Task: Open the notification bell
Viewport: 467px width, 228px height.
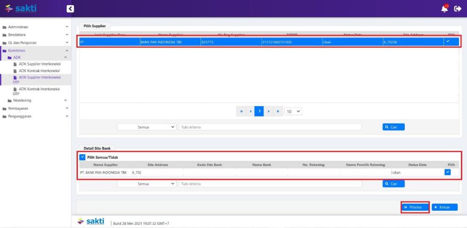Action: pos(444,8)
